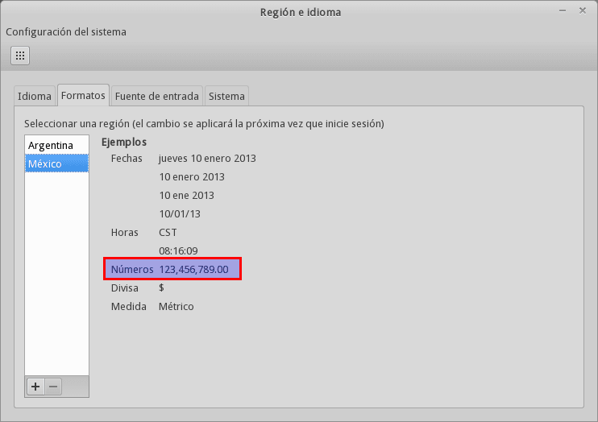Click the time zone 'CST'
This screenshot has width=598, height=422.
click(x=168, y=233)
